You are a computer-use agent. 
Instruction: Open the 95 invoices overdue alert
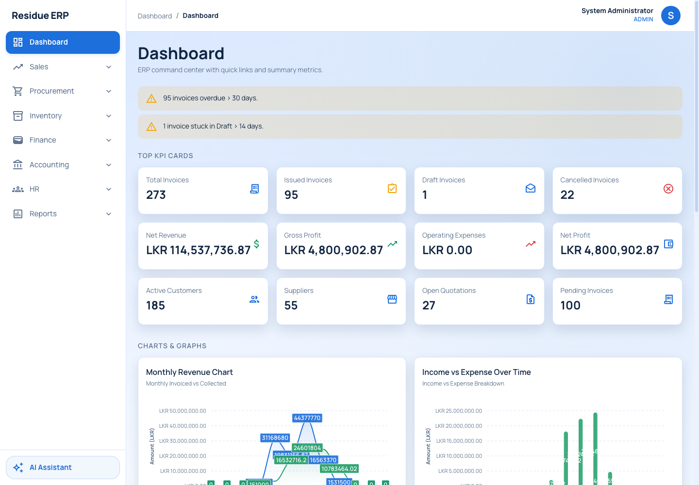click(410, 98)
